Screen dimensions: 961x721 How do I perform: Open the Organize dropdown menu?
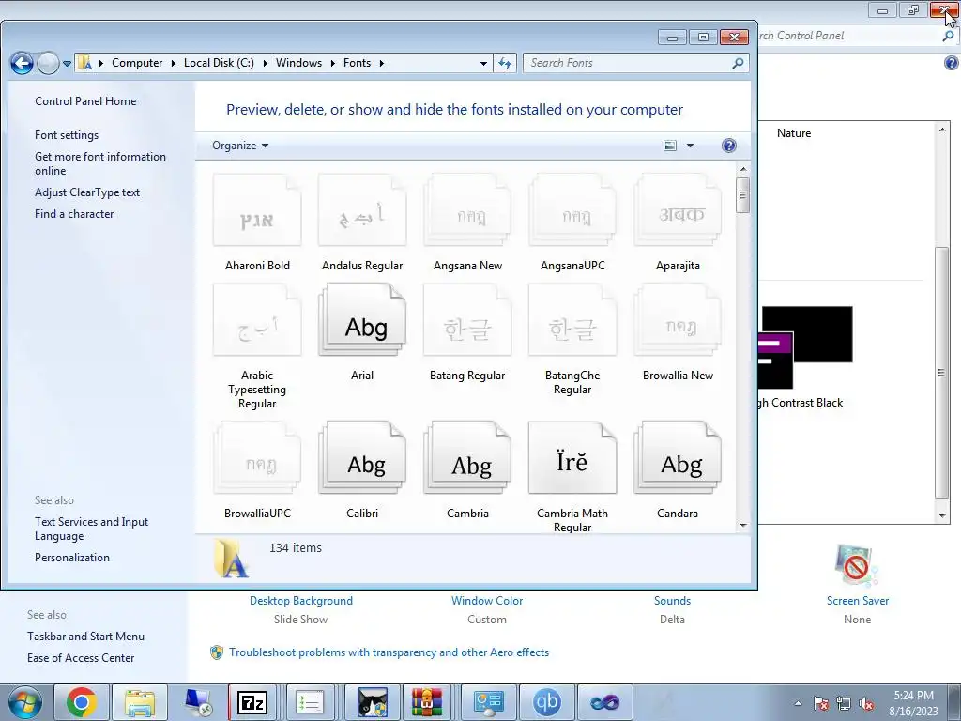click(240, 146)
